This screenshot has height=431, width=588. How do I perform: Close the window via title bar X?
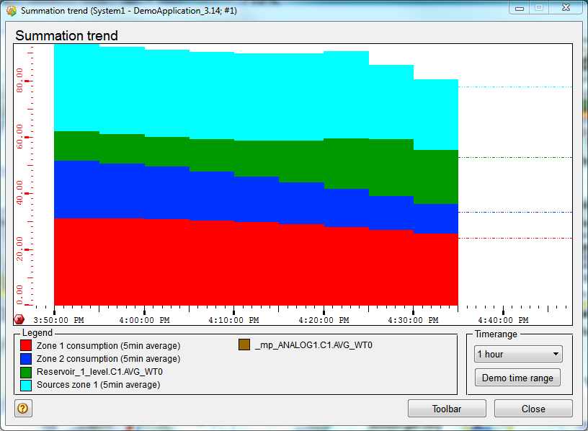566,8
